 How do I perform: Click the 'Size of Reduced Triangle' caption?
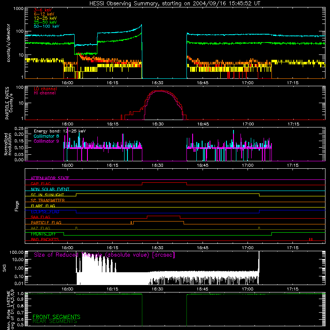tap(104, 255)
